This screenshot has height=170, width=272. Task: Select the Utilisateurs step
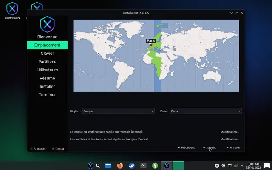coord(47,70)
